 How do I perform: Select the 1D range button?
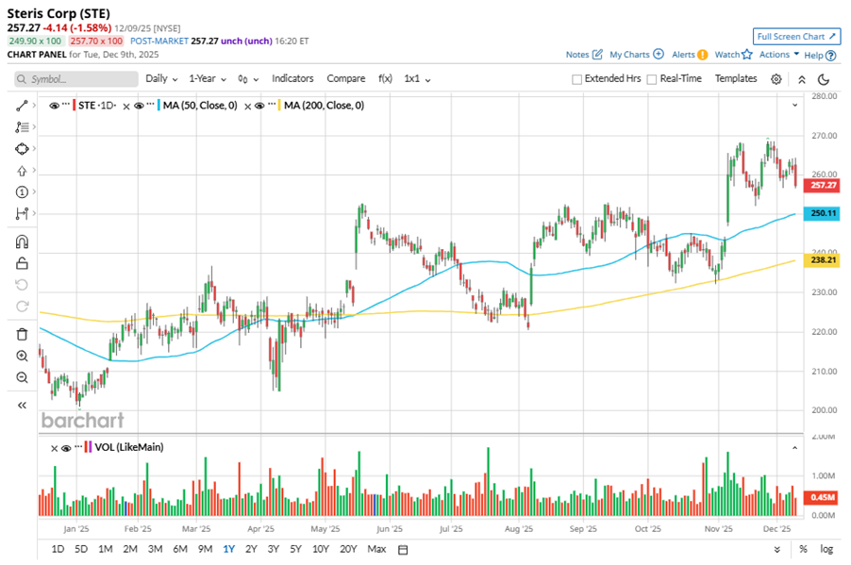coord(58,549)
